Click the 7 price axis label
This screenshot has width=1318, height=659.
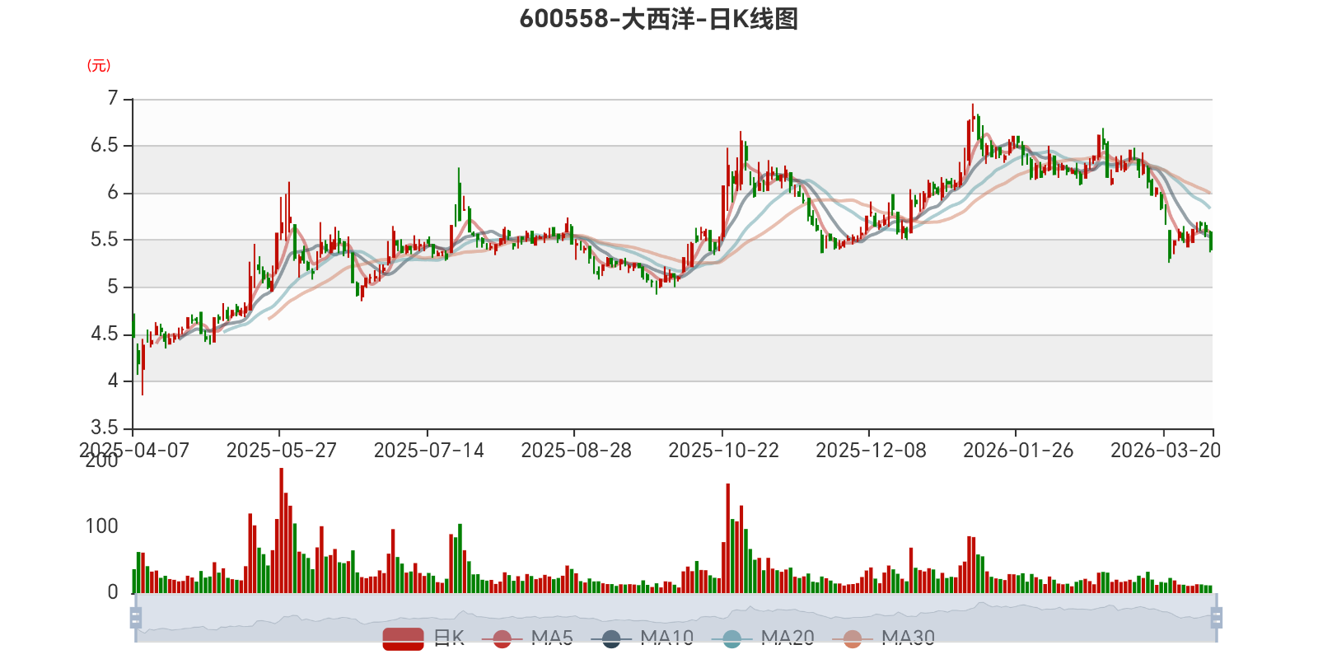coord(113,99)
